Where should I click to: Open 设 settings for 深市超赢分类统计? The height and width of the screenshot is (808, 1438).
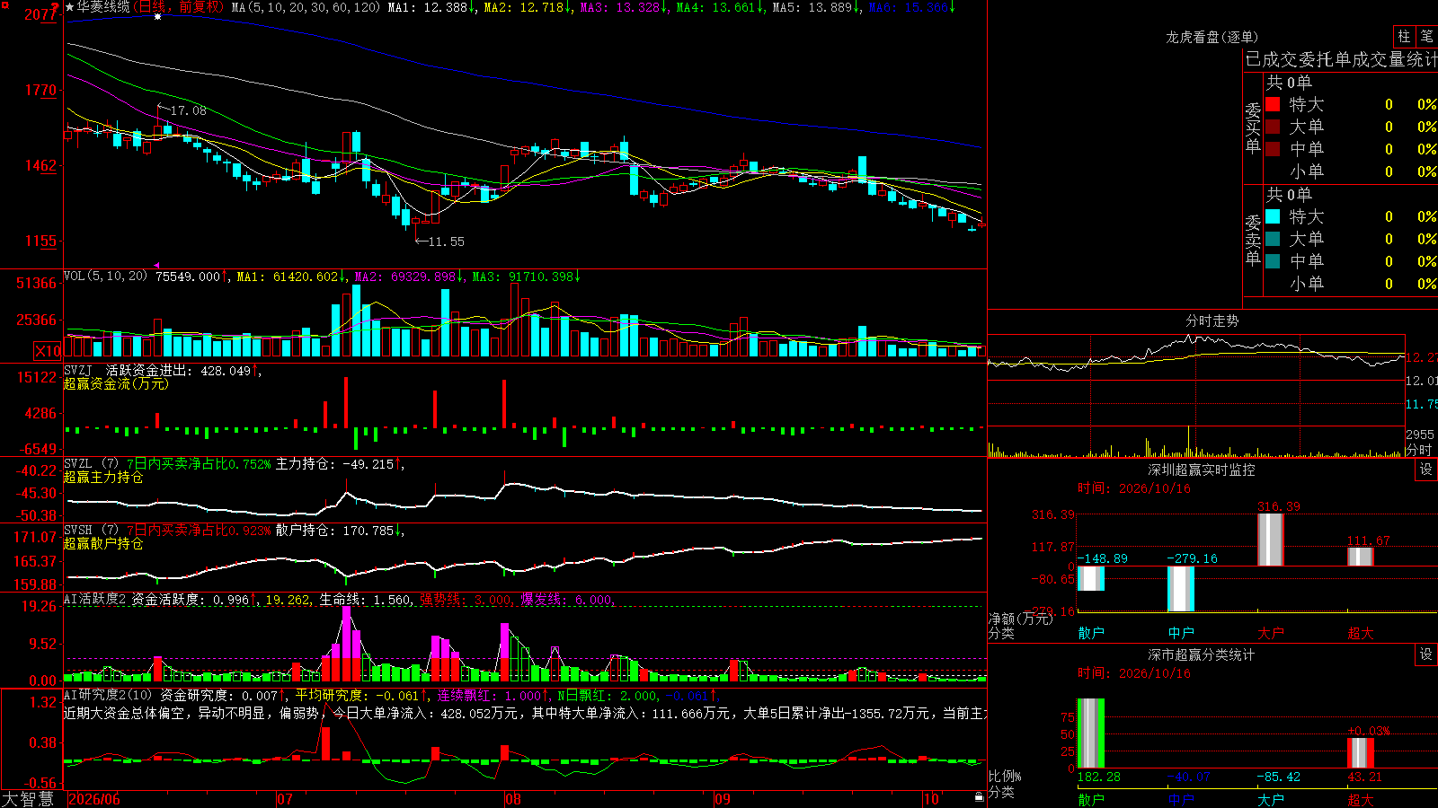coord(1426,654)
